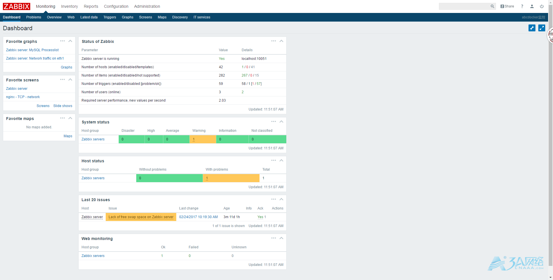This screenshot has width=553, height=280.
Task: Open the Share link
Action: point(507,6)
